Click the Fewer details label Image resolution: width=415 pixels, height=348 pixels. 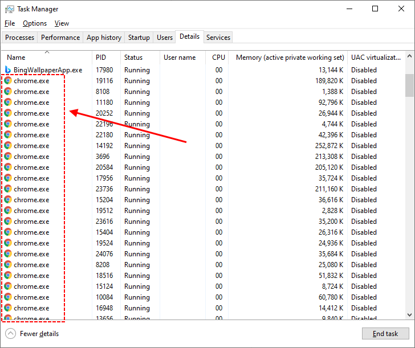point(39,334)
